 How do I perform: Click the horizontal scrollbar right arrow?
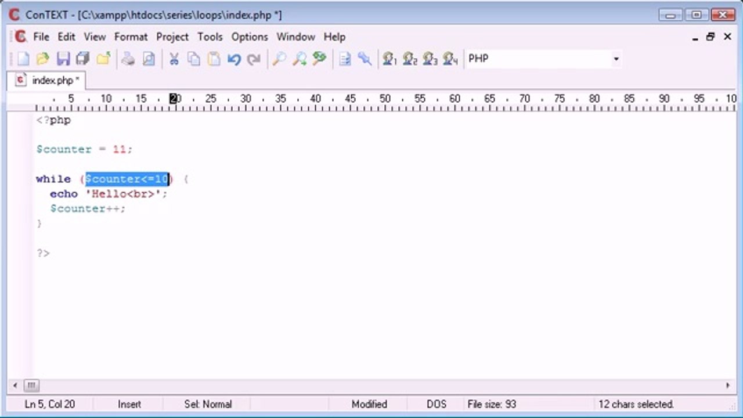tap(727, 385)
